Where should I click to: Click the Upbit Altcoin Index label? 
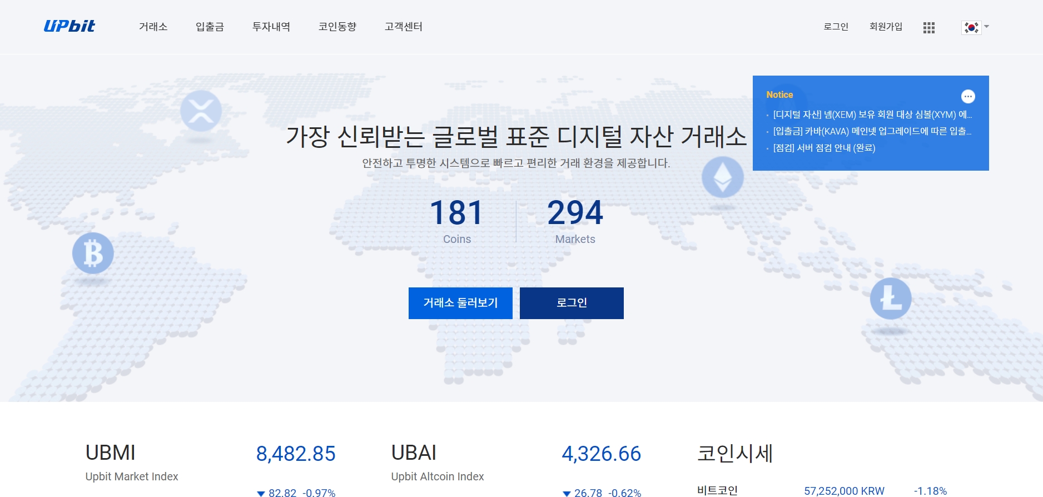(x=438, y=476)
